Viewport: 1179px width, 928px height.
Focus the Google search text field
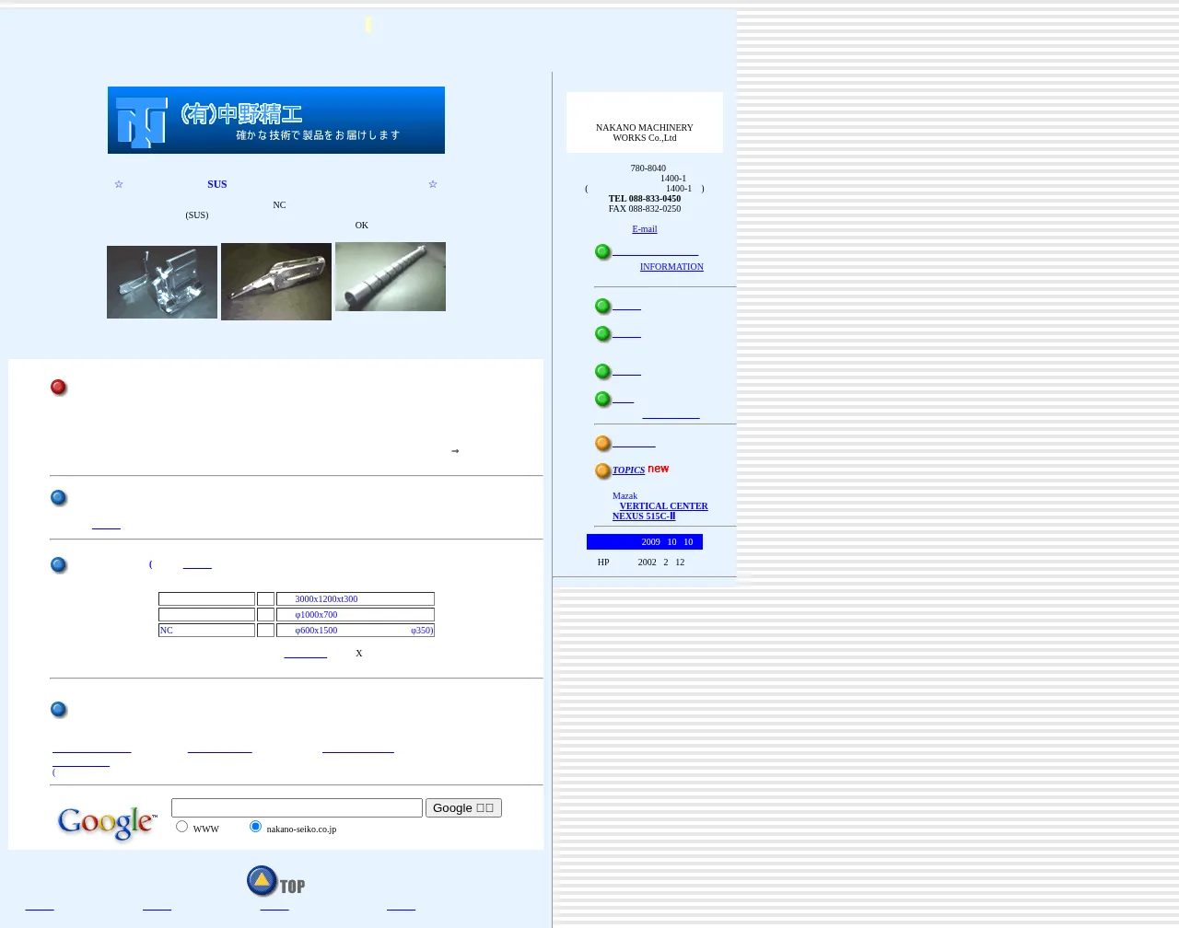click(x=297, y=808)
